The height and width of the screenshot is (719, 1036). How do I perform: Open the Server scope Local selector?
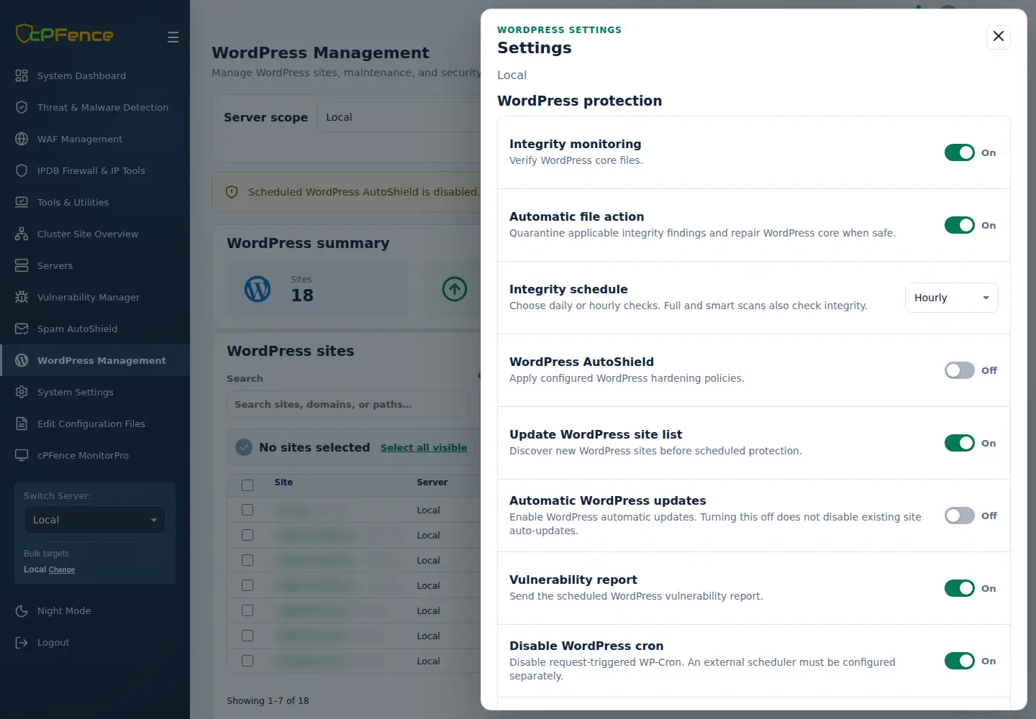click(x=399, y=117)
